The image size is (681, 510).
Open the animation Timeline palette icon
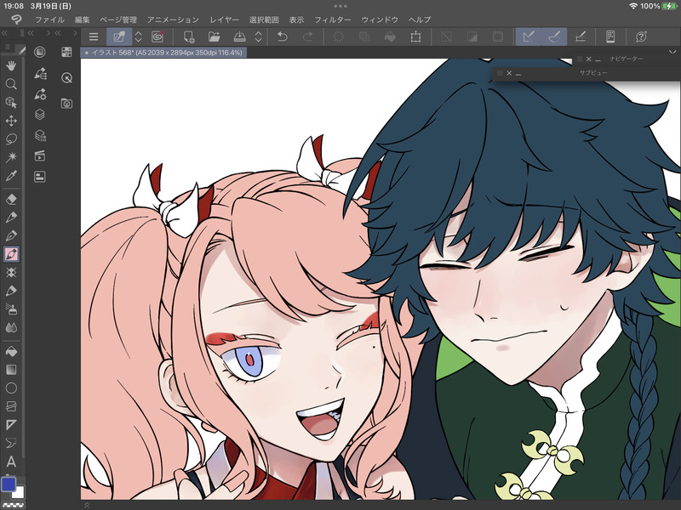pos(40,156)
